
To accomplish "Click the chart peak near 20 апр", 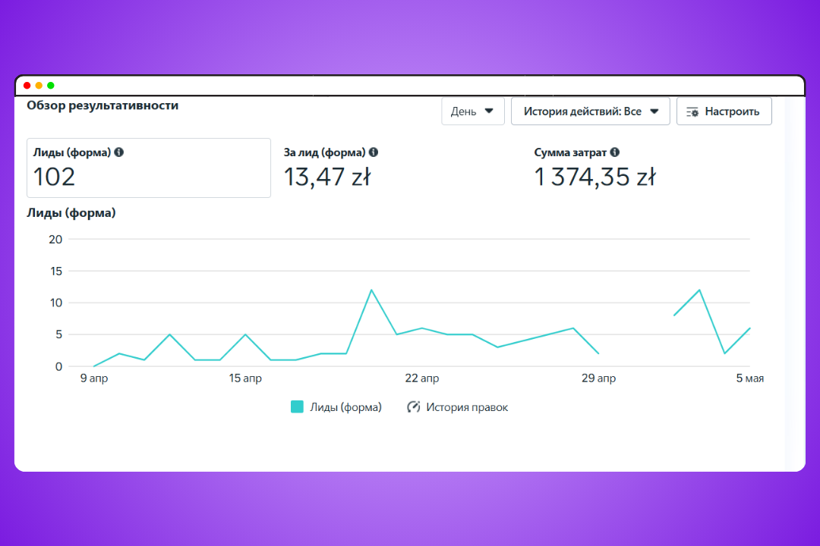I will click(x=371, y=290).
